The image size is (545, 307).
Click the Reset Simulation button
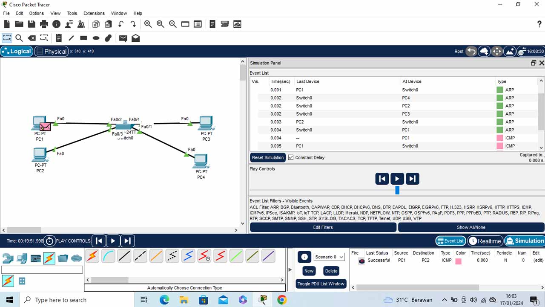(x=268, y=157)
